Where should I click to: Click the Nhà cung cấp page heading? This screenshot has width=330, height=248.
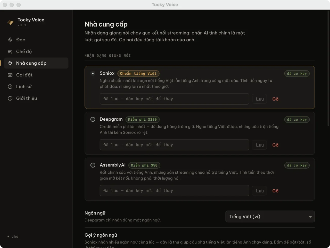point(106,24)
